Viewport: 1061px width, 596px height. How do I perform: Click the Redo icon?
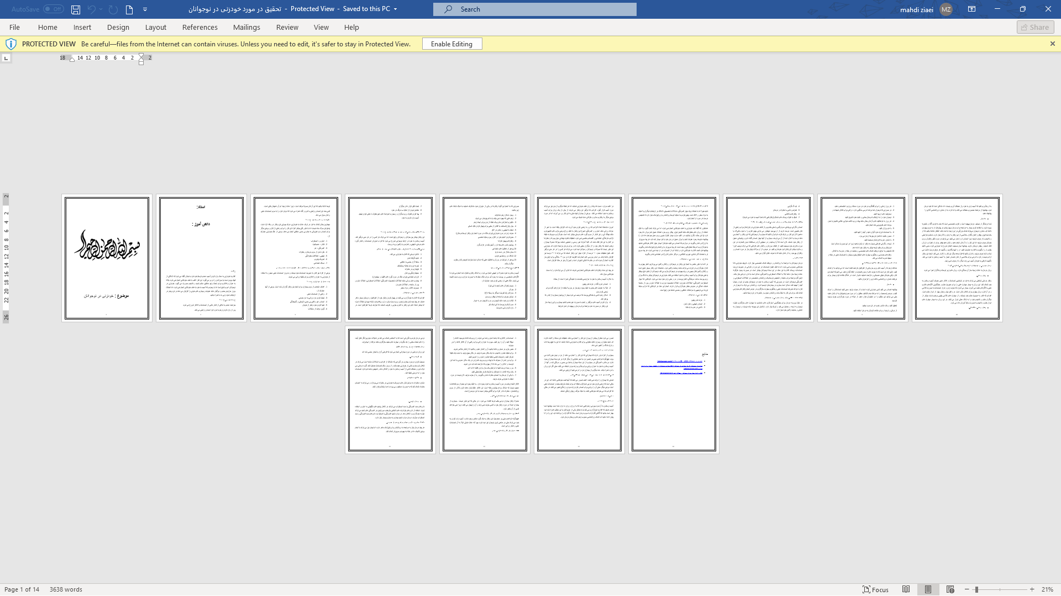click(x=113, y=9)
